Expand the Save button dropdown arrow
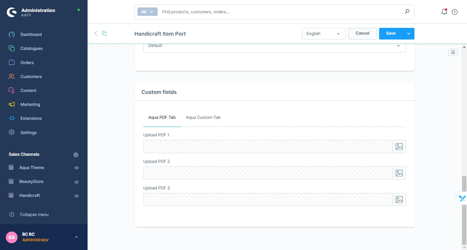Image resolution: width=467 pixels, height=250 pixels. click(x=409, y=34)
